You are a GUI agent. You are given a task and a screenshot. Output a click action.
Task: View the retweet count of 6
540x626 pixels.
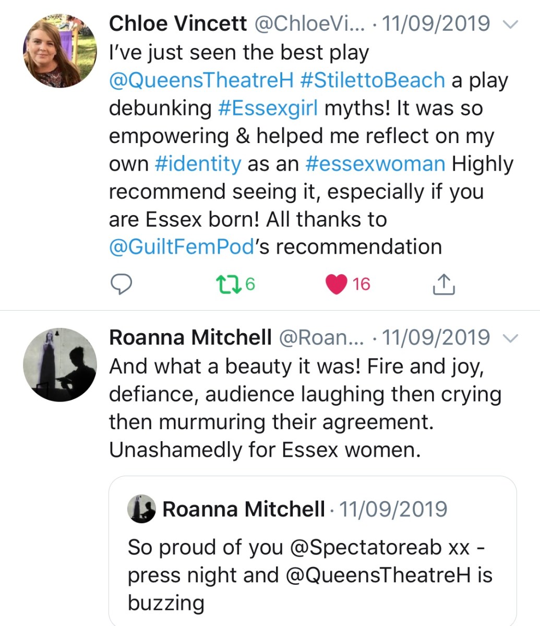pos(250,284)
